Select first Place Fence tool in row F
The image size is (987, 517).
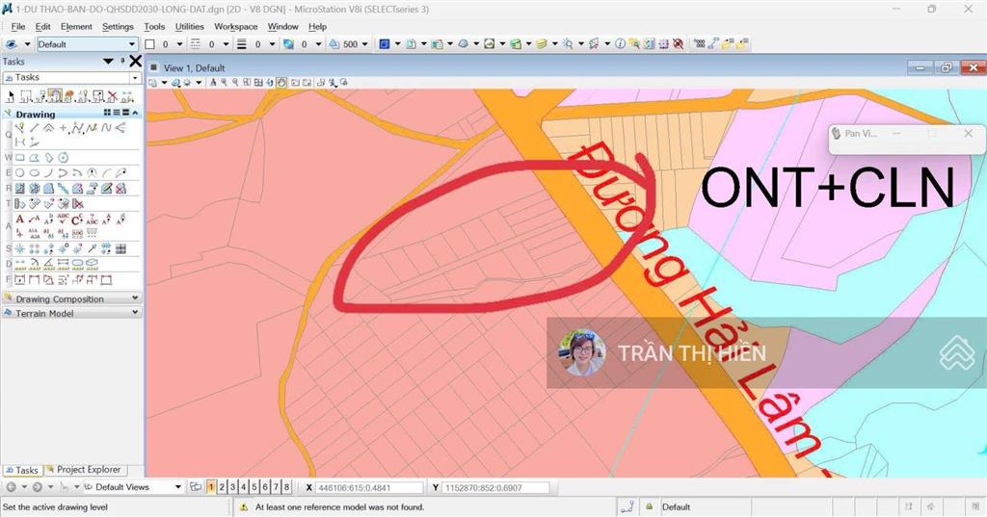click(x=20, y=280)
